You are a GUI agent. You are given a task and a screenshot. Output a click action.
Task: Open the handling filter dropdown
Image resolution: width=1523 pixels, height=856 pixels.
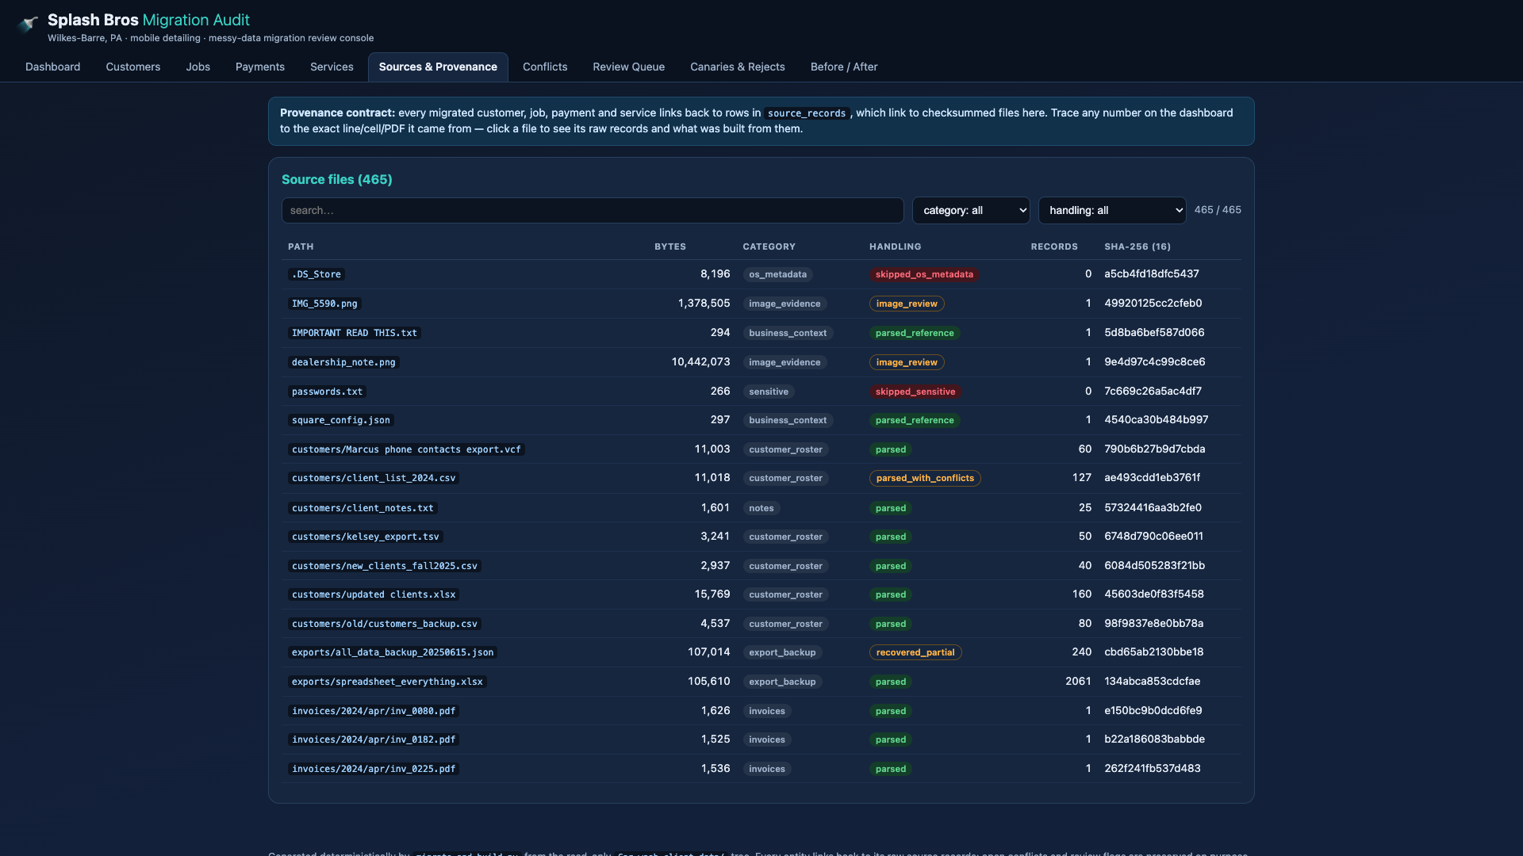[x=1112, y=210]
